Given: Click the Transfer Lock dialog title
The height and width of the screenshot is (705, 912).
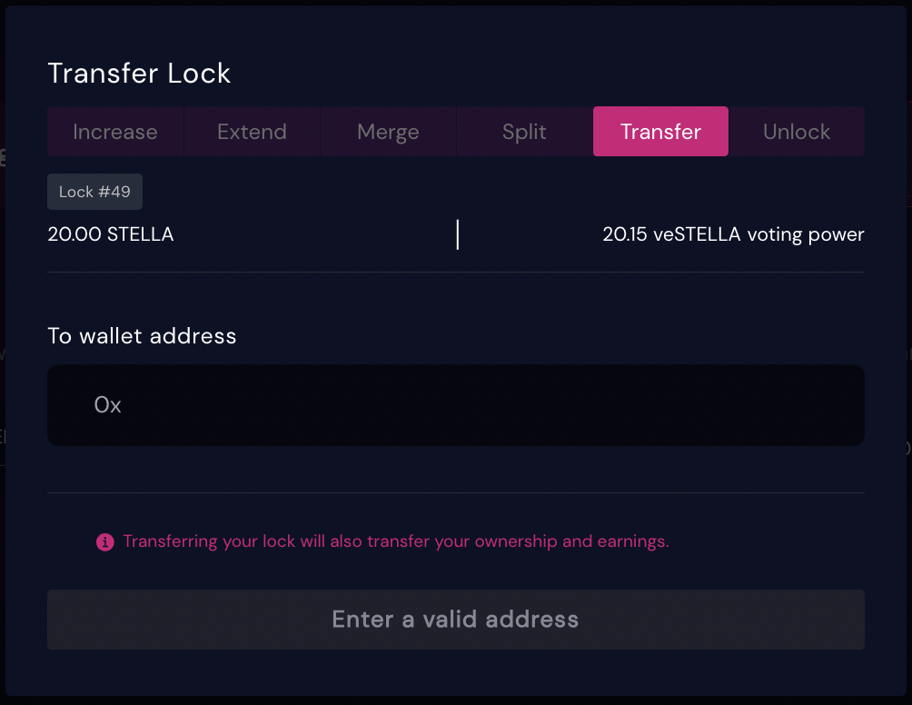Looking at the screenshot, I should [139, 73].
